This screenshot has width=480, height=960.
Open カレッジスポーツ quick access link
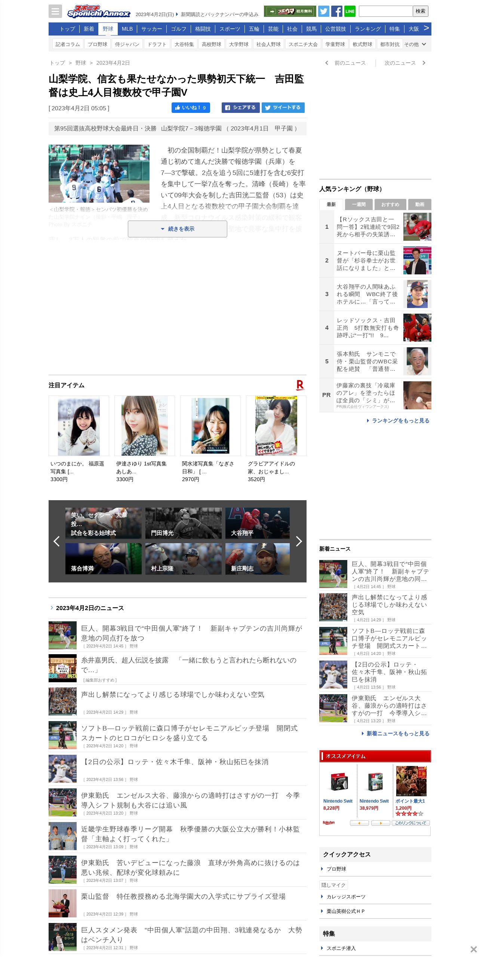coord(346,896)
